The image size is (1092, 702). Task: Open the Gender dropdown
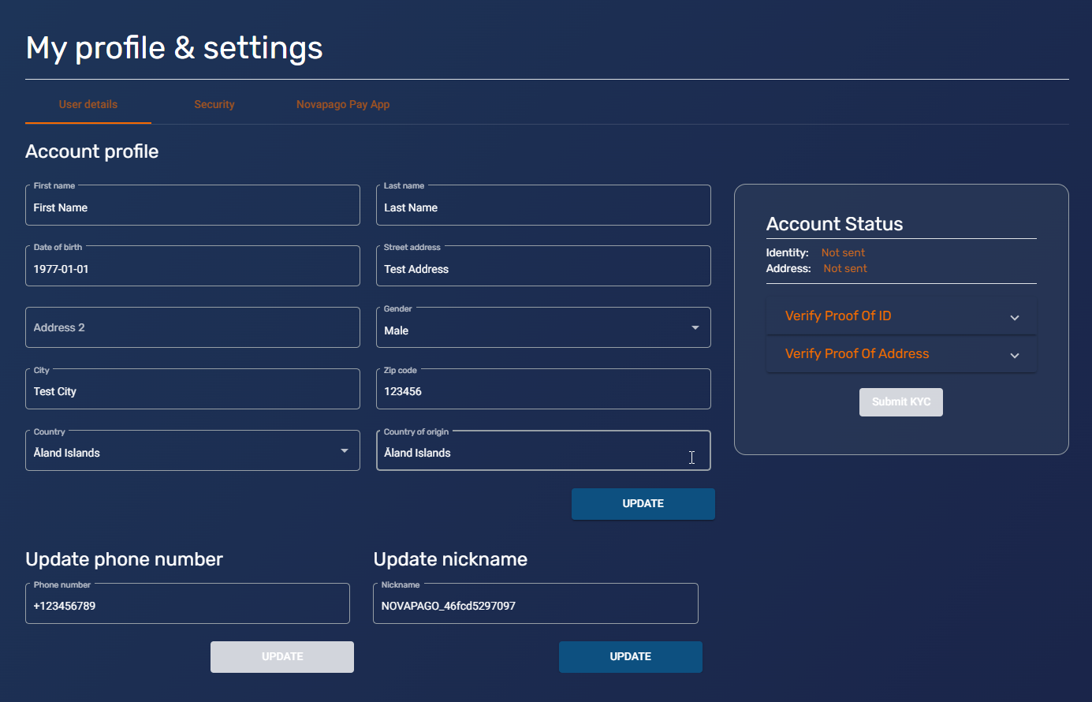(542, 328)
